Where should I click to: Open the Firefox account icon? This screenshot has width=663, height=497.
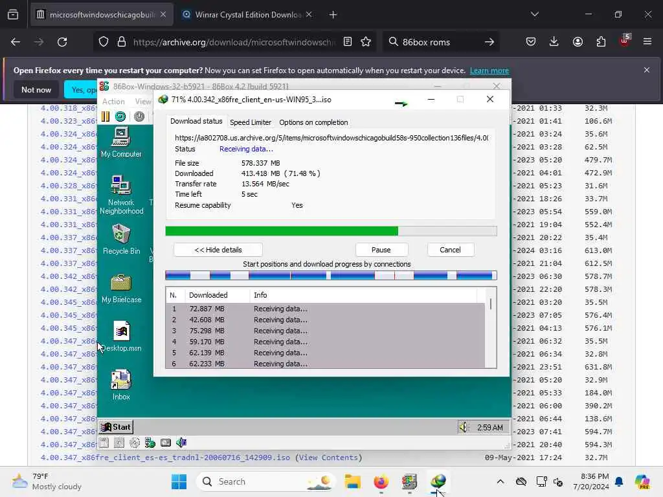[x=578, y=42]
